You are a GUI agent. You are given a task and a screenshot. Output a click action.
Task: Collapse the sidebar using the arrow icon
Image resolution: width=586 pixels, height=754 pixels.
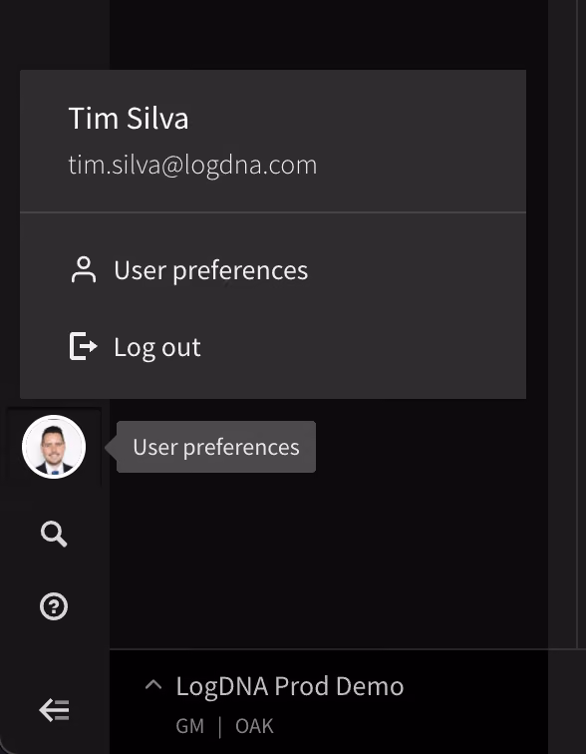(54, 710)
